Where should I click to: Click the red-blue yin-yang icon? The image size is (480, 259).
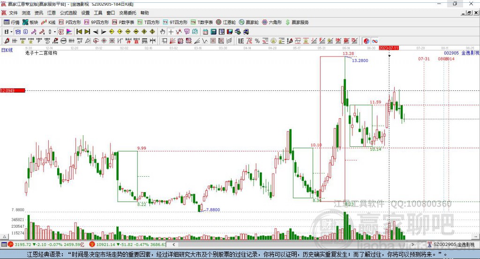(x=367, y=41)
